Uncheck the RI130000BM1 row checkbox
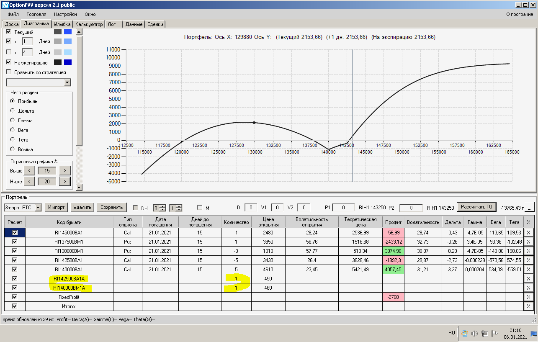 [15, 251]
